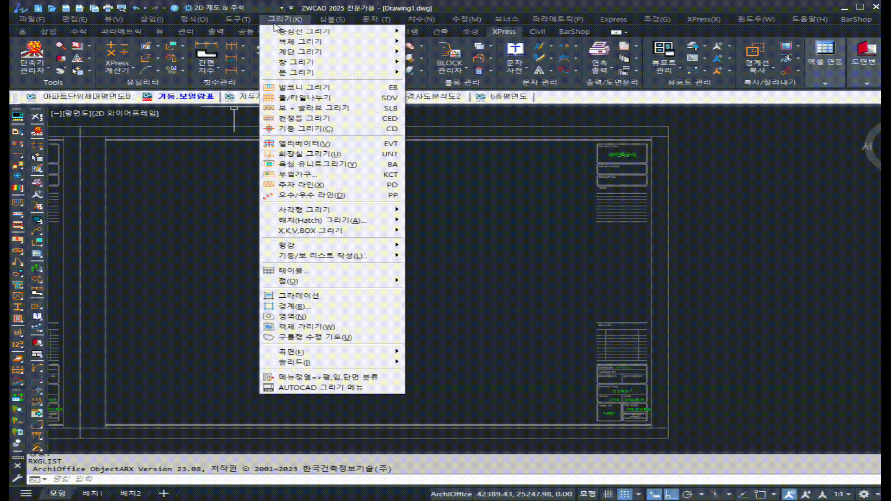Switch to the BarShop ribbon tab
The image size is (891, 501).
pos(574,32)
